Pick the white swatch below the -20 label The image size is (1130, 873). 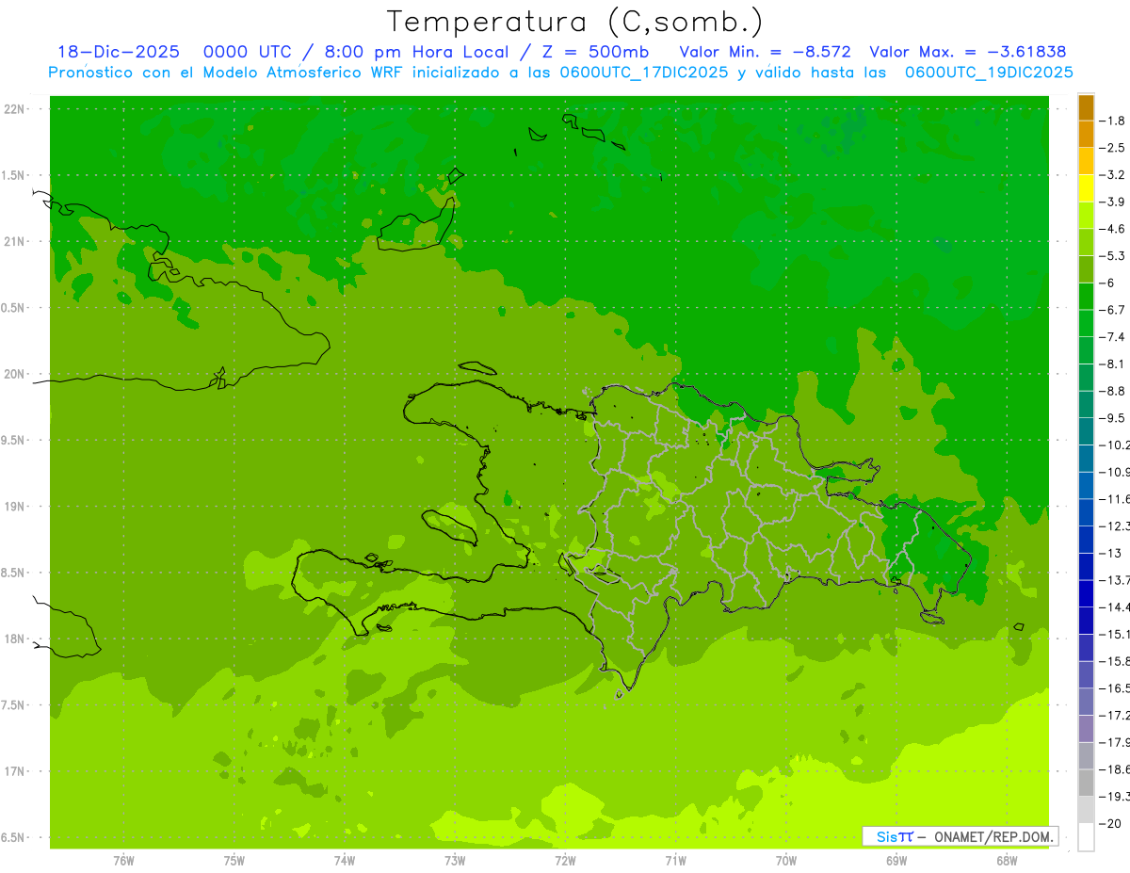click(x=1086, y=837)
